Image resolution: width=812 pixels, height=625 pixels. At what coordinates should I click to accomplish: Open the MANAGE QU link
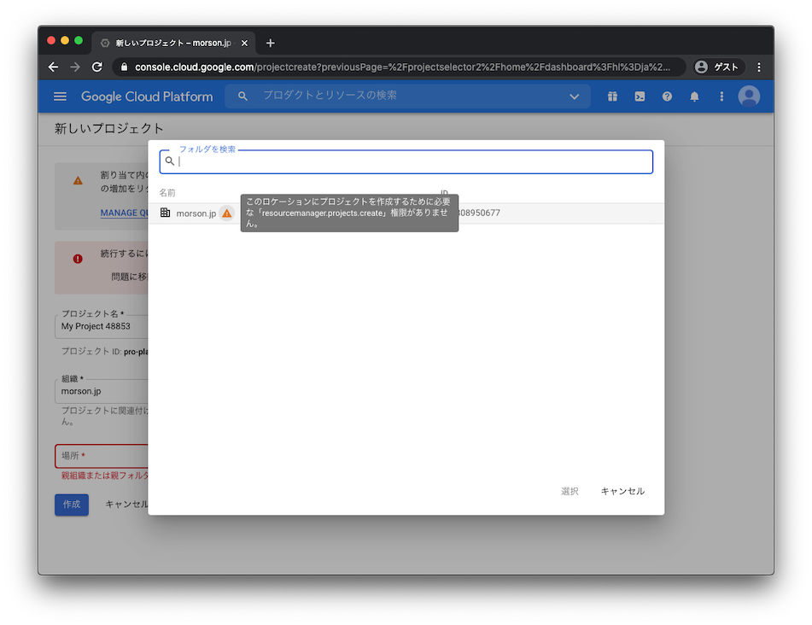point(125,213)
